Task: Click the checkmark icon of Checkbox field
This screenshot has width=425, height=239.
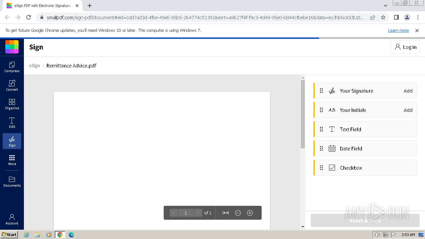Action: [332, 168]
